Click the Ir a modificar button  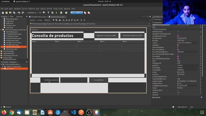click(99, 80)
